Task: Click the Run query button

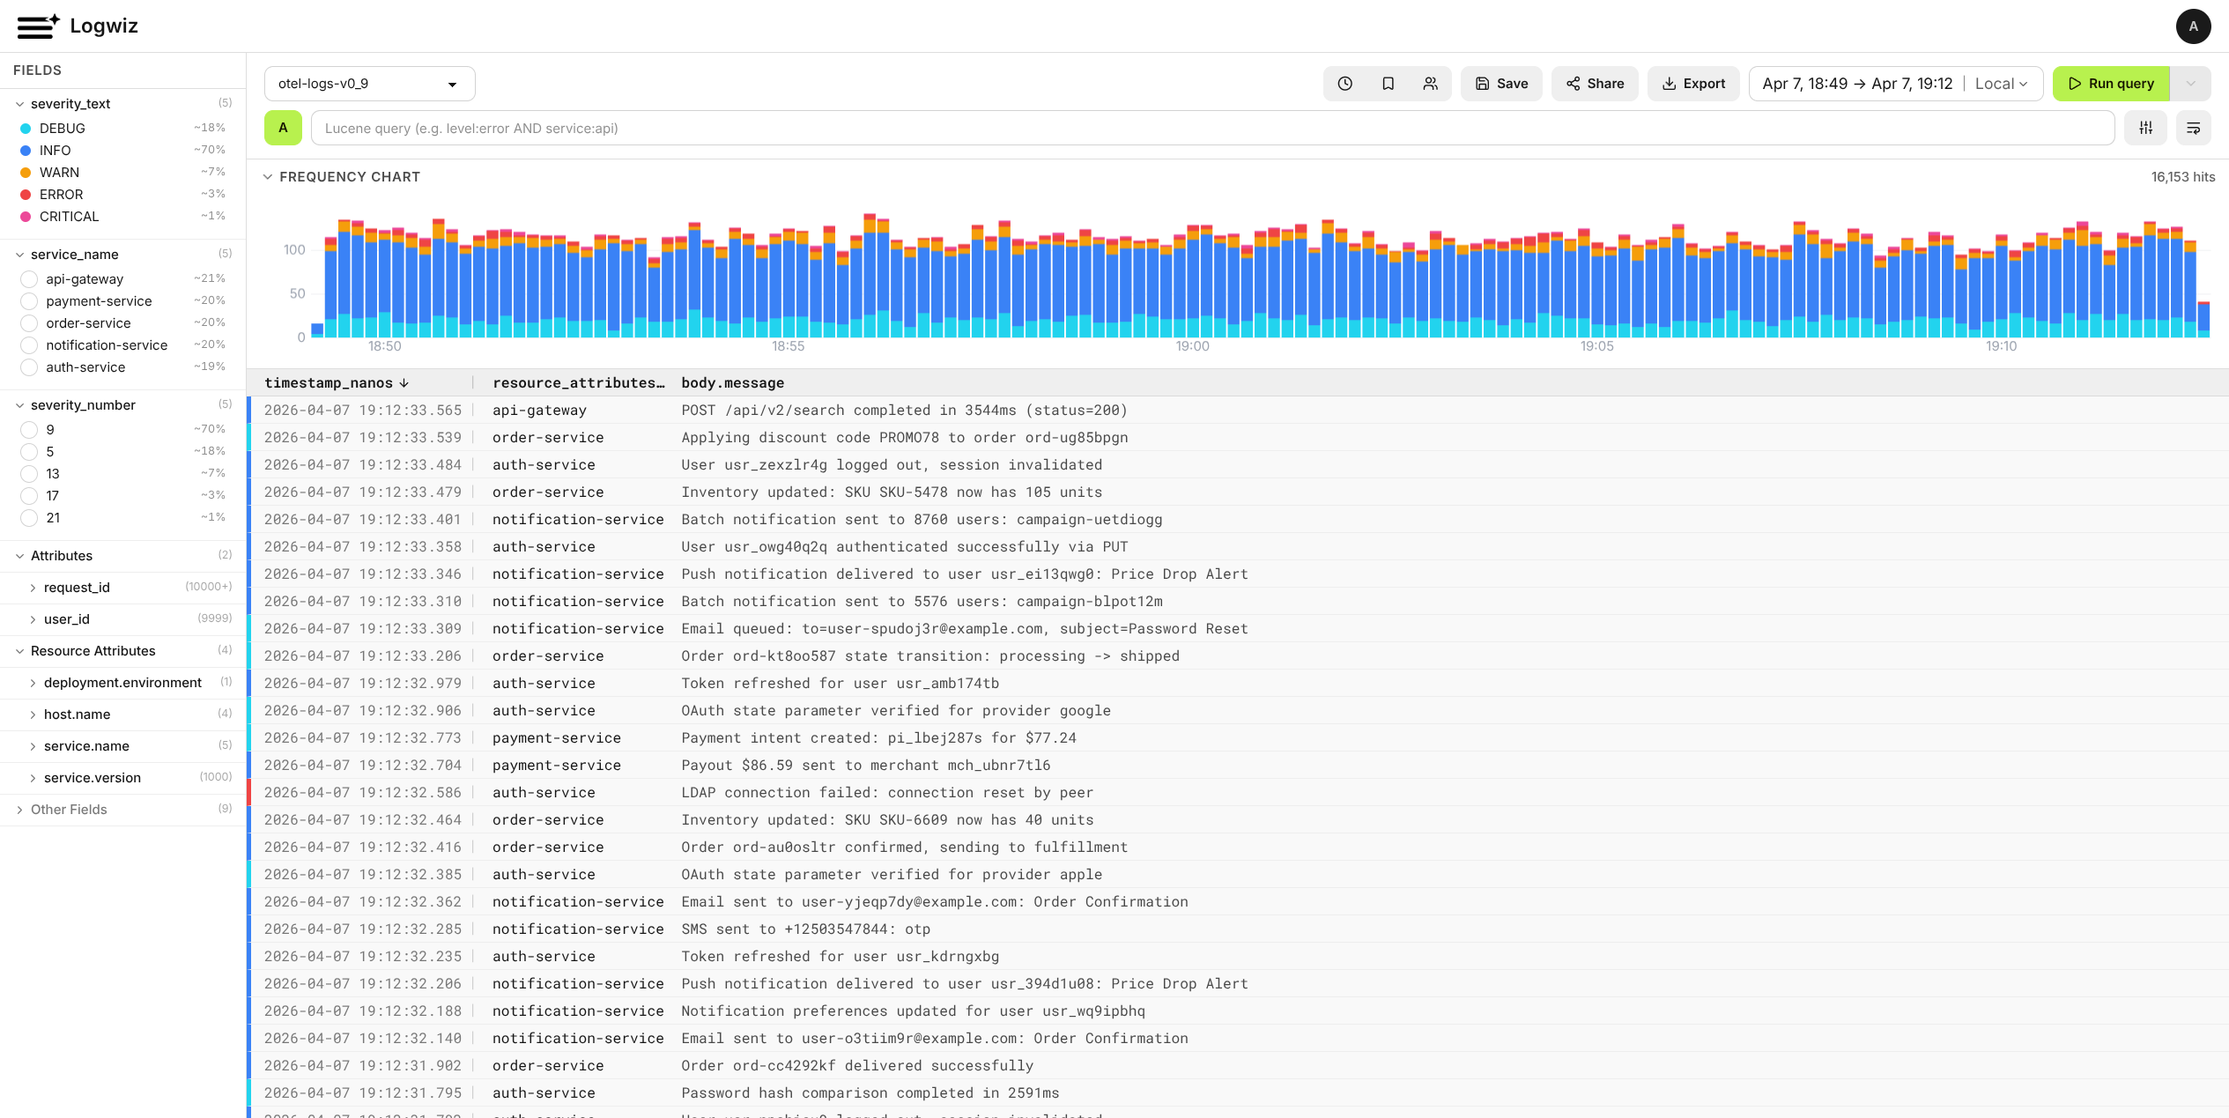Action: [2111, 83]
